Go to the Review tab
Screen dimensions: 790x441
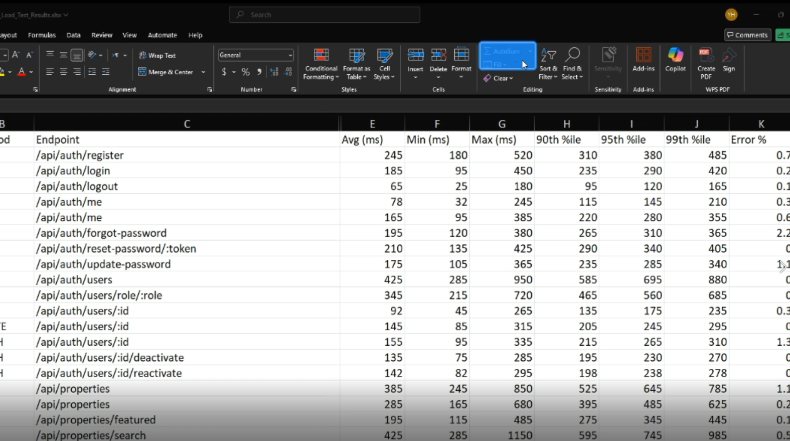[102, 35]
